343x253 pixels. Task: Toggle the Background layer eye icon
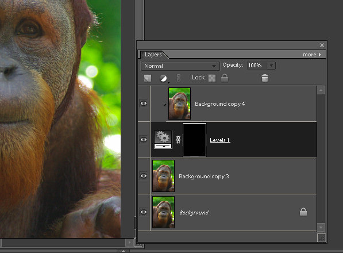144,212
